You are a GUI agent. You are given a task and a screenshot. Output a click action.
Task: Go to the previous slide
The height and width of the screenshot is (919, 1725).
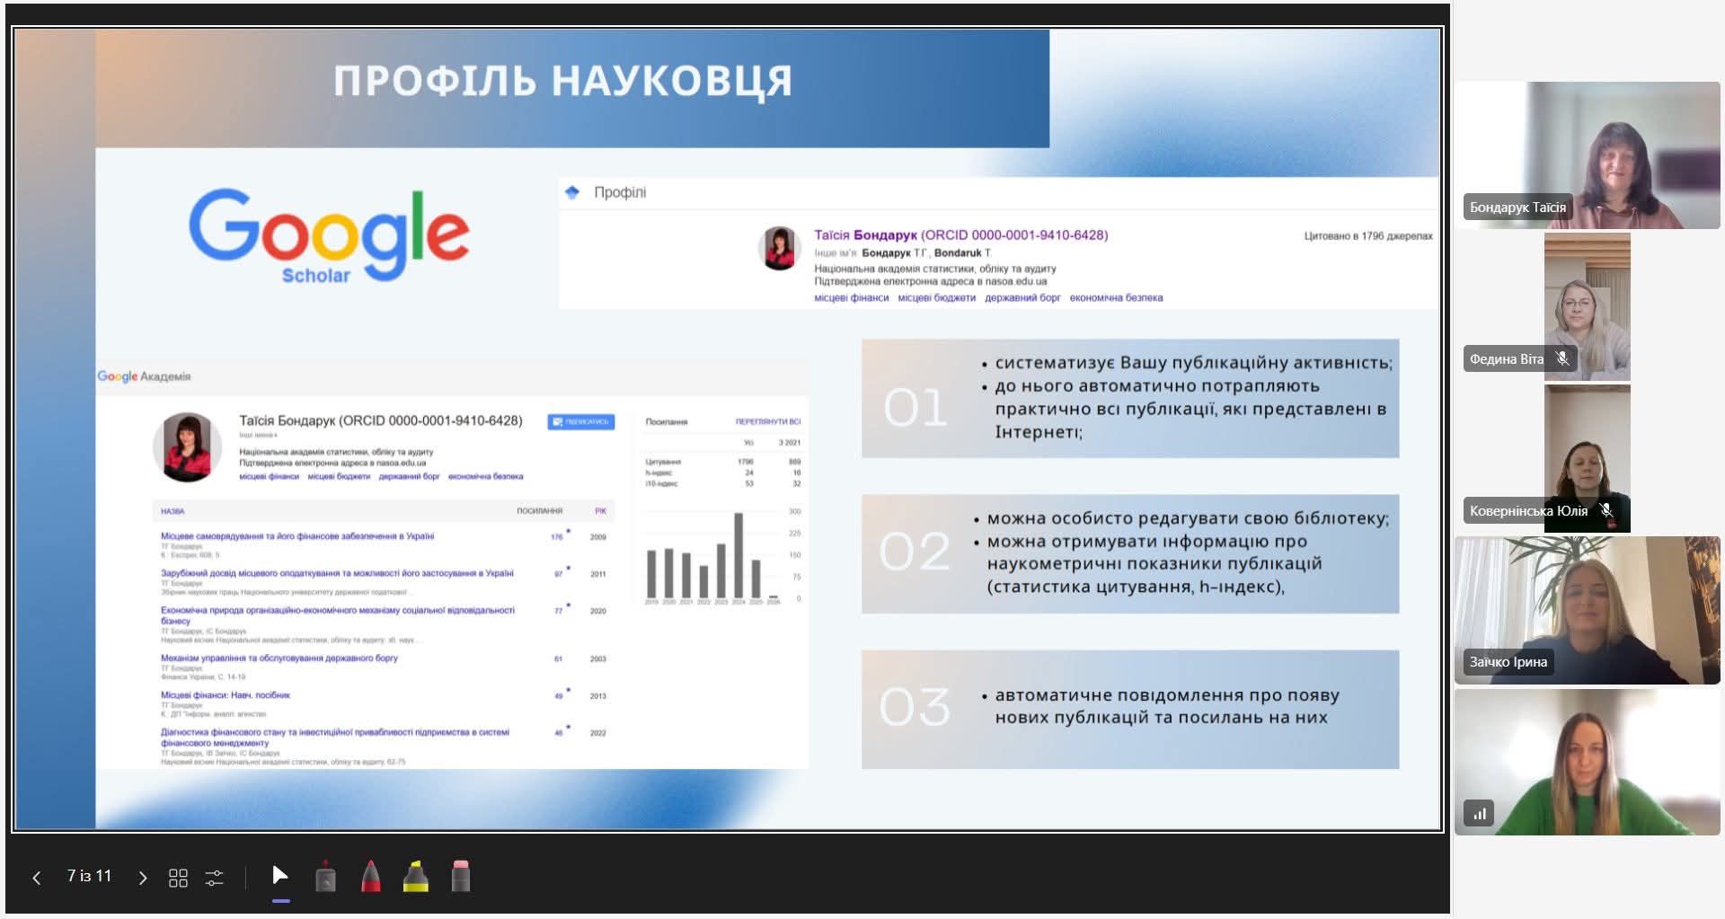pos(37,878)
